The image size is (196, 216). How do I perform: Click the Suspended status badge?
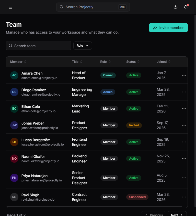[x=137, y=197]
